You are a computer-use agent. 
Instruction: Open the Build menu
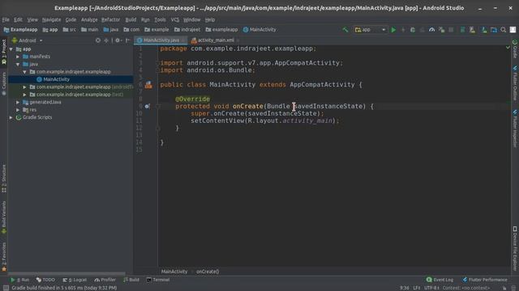(131, 19)
